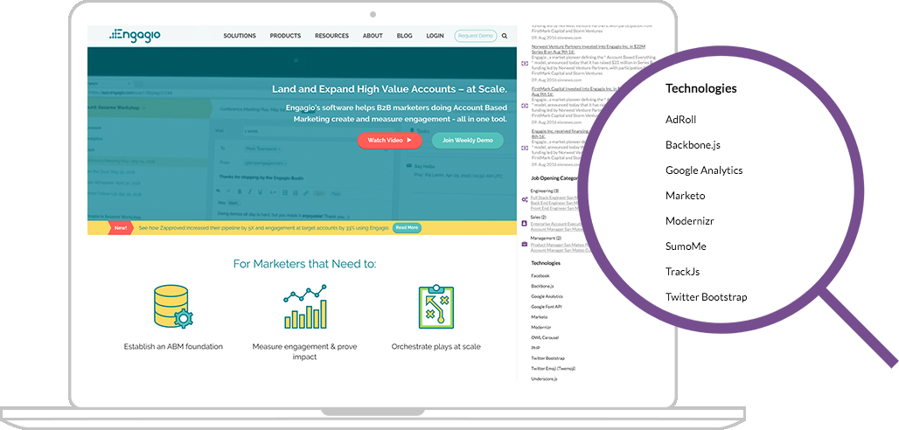Screen dimensions: 899x430
Task: Click 'Backbone.js' in magnified circle
Action: [x=693, y=145]
